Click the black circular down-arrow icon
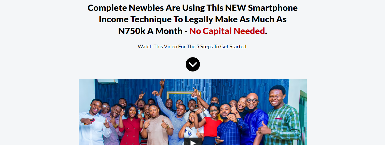 [x=193, y=64]
